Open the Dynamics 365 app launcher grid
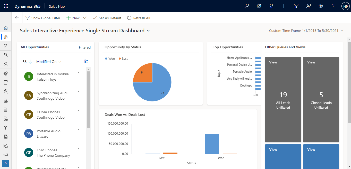 pyautogui.click(x=6, y=6)
